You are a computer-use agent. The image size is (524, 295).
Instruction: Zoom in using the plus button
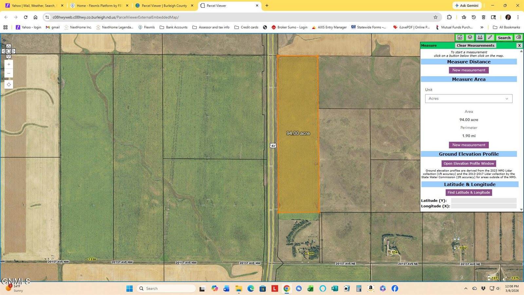9,64
